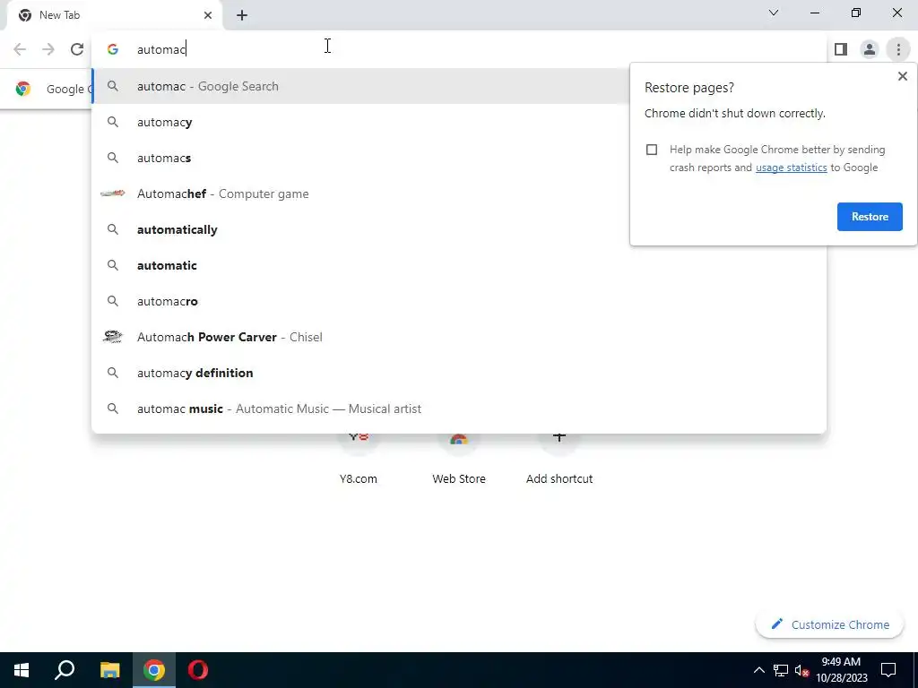Pick the Automachef computer game suggestion
The width and height of the screenshot is (918, 688).
pos(459,193)
